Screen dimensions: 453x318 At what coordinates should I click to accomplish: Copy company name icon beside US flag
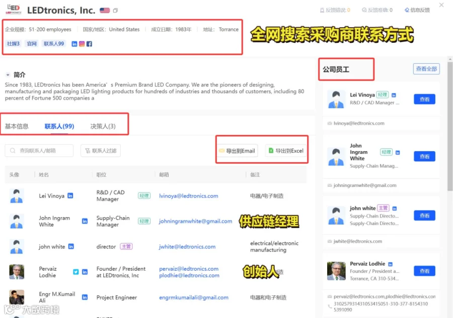point(115,11)
